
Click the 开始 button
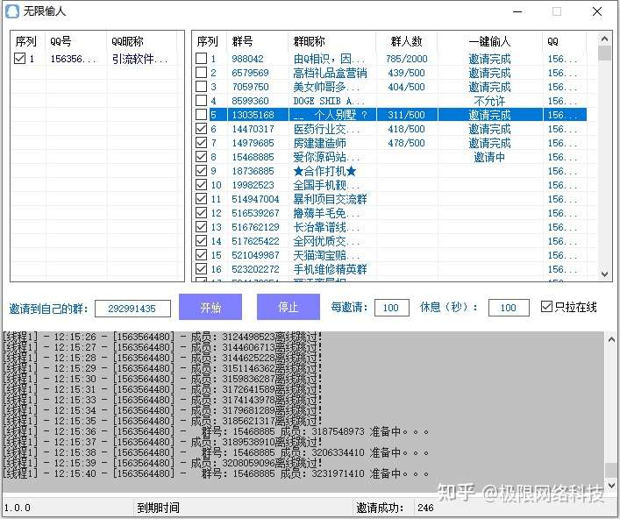(x=210, y=307)
